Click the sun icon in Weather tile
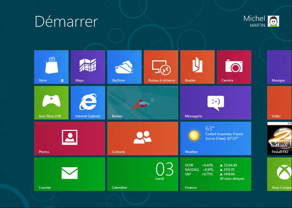 coord(194,135)
